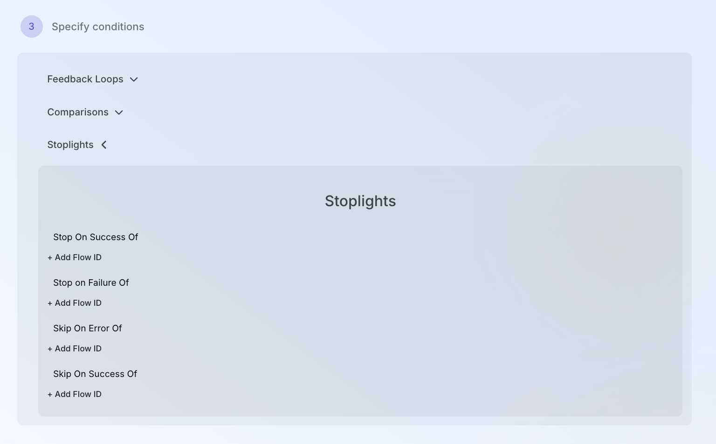Open the Comparisons section label

tap(78, 112)
